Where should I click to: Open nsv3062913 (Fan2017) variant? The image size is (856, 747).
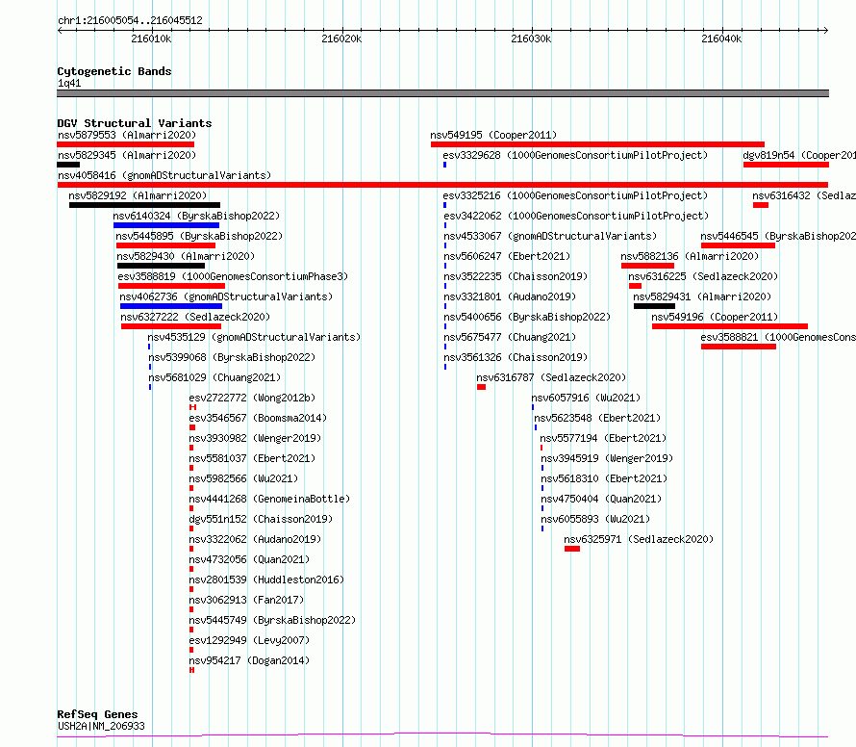pos(246,600)
